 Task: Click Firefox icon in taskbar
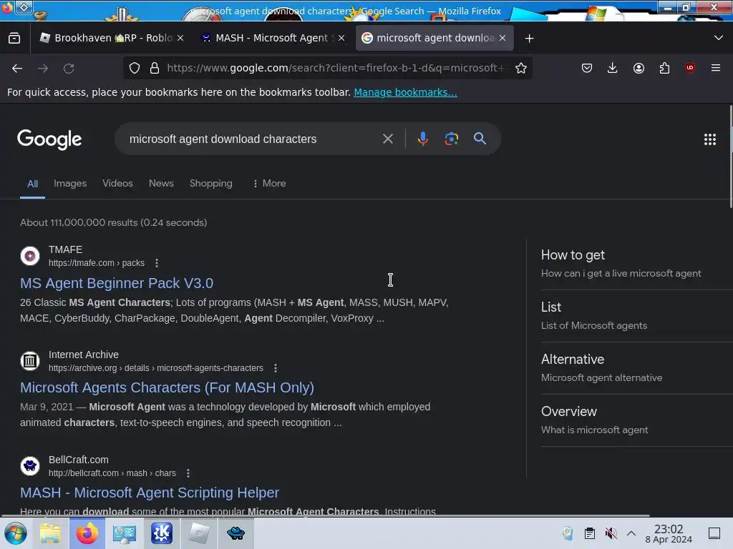[87, 533]
